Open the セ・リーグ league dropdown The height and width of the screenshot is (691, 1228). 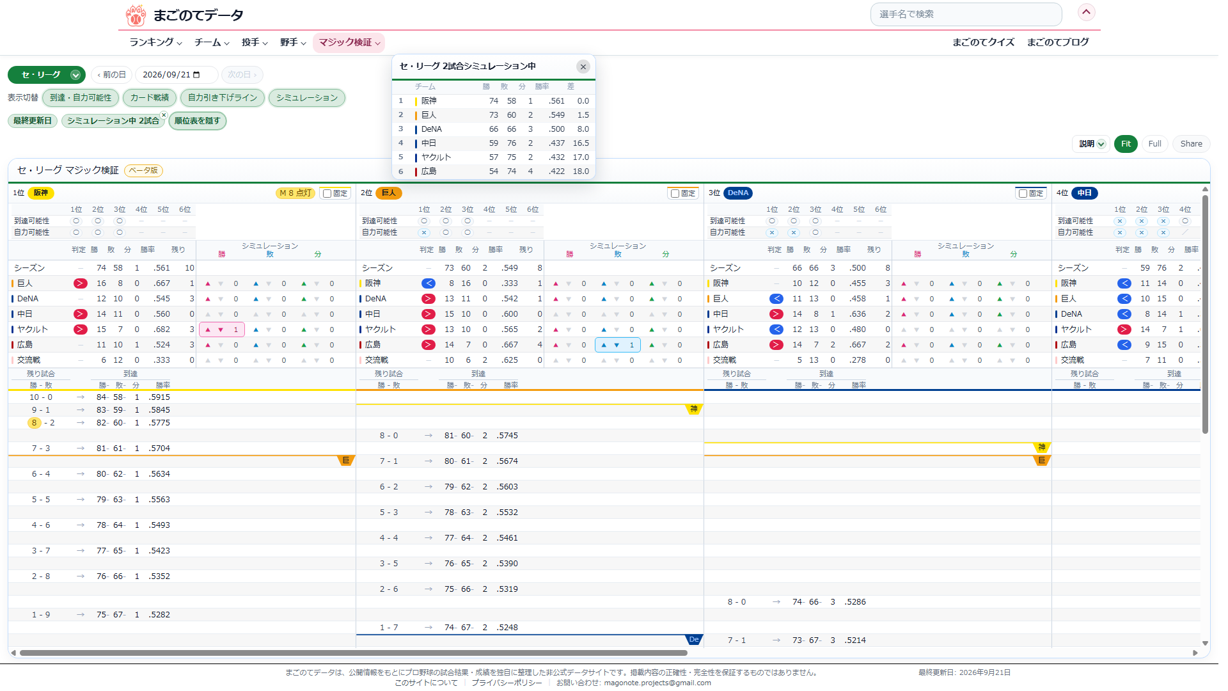point(47,75)
